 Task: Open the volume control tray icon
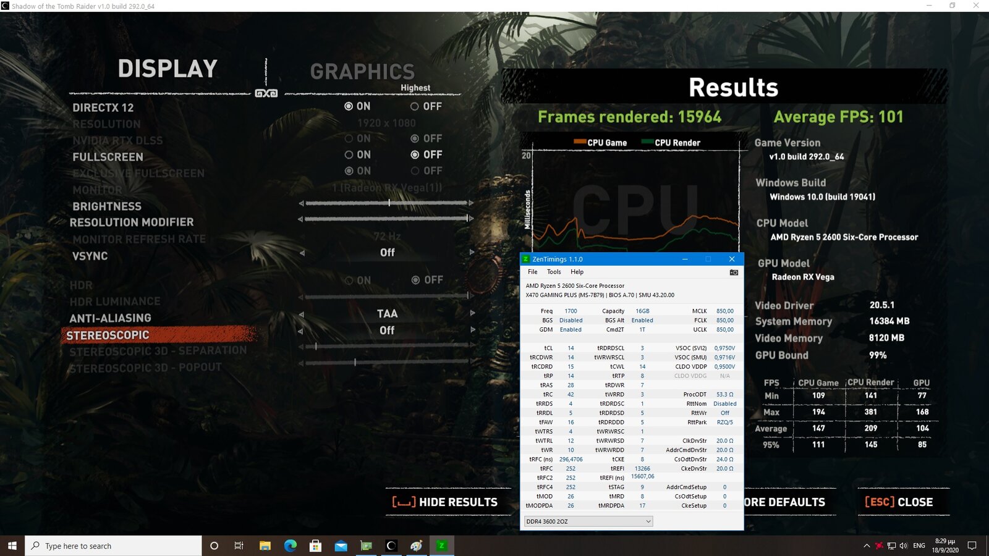(x=904, y=545)
